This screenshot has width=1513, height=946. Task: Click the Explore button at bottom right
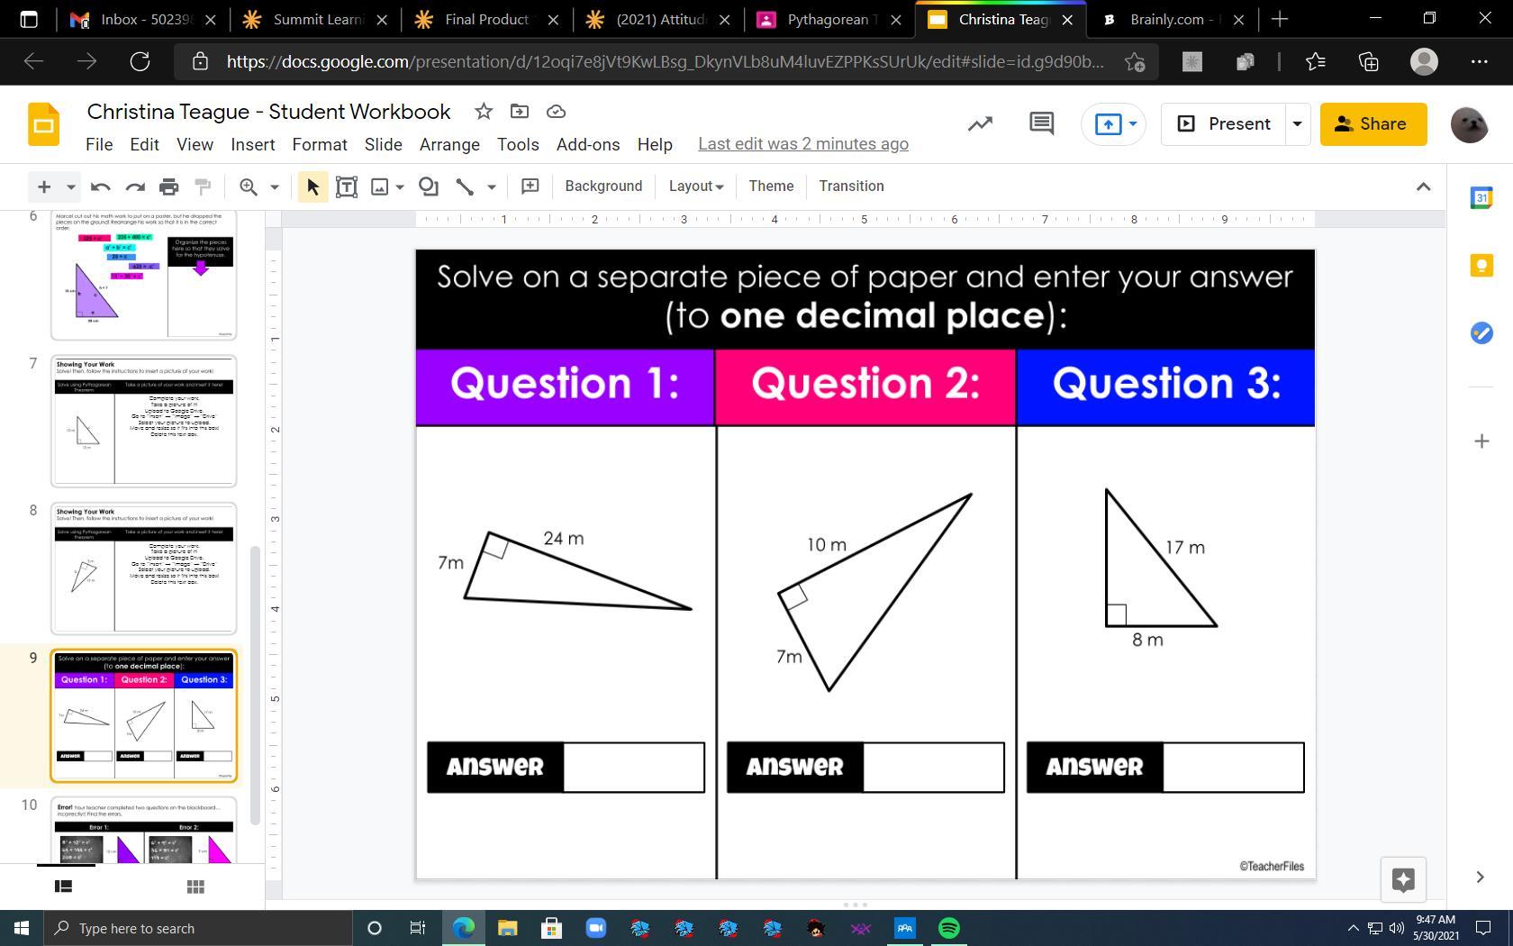pyautogui.click(x=1403, y=879)
